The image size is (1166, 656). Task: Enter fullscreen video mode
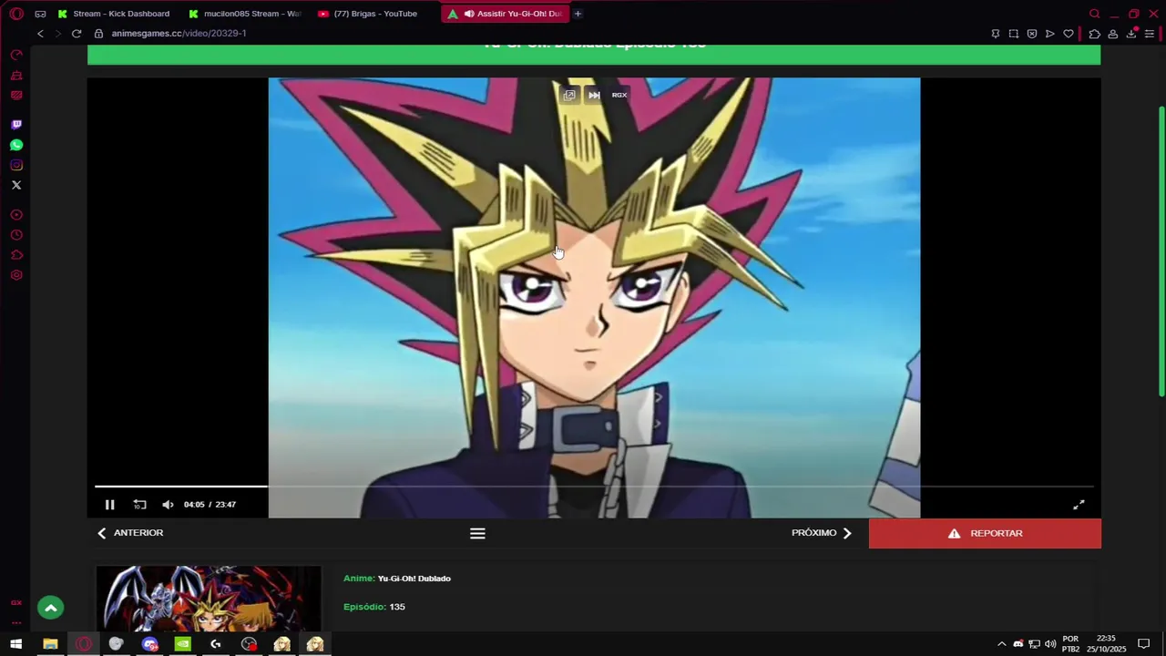pos(1079,505)
